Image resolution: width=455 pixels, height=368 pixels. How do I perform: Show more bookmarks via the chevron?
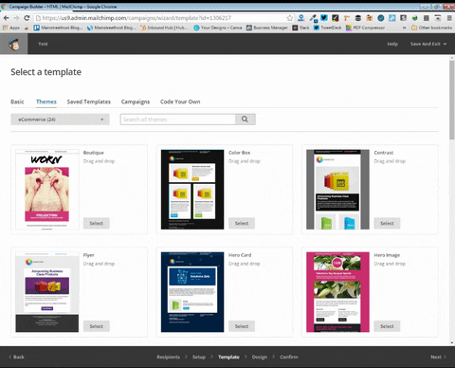point(404,28)
